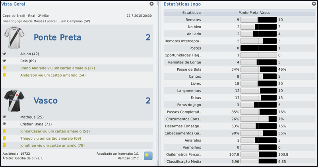Open the Estatísticas Jogo panel dropdown arrow

(314, 4)
